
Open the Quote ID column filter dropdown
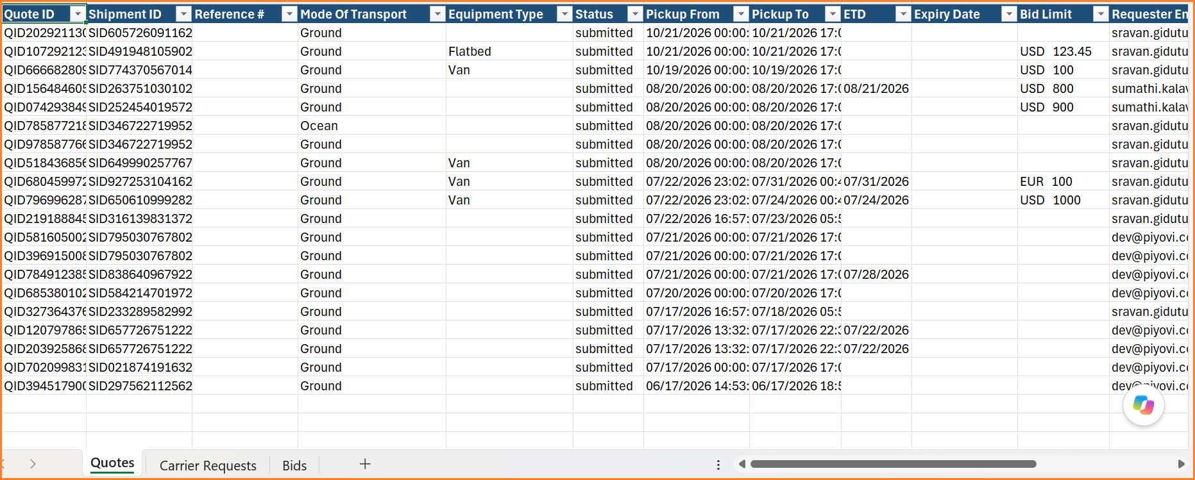[78, 14]
